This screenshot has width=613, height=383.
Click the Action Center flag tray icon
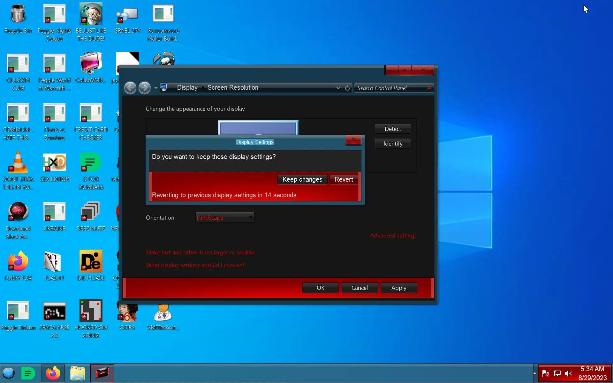[546, 373]
